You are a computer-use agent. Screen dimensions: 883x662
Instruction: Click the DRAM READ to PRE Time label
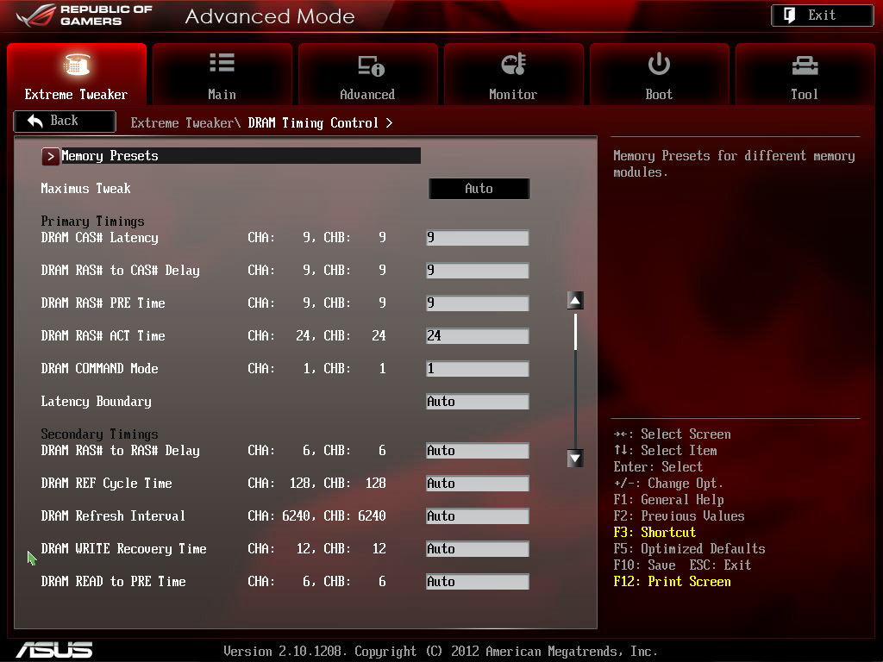coord(113,582)
